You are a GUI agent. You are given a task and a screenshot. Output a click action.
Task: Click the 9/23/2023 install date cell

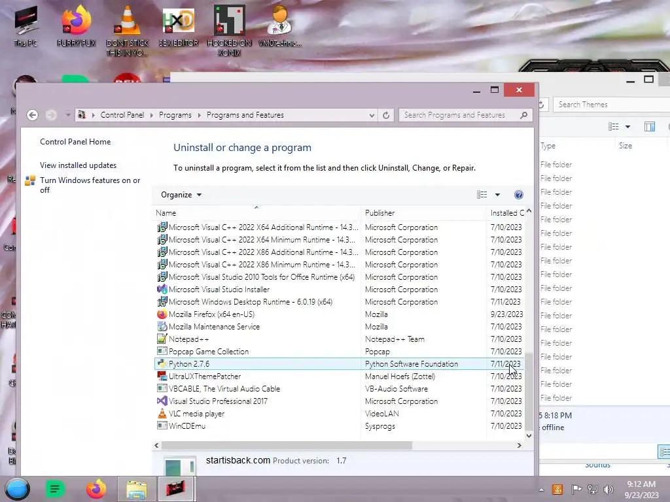(x=507, y=314)
